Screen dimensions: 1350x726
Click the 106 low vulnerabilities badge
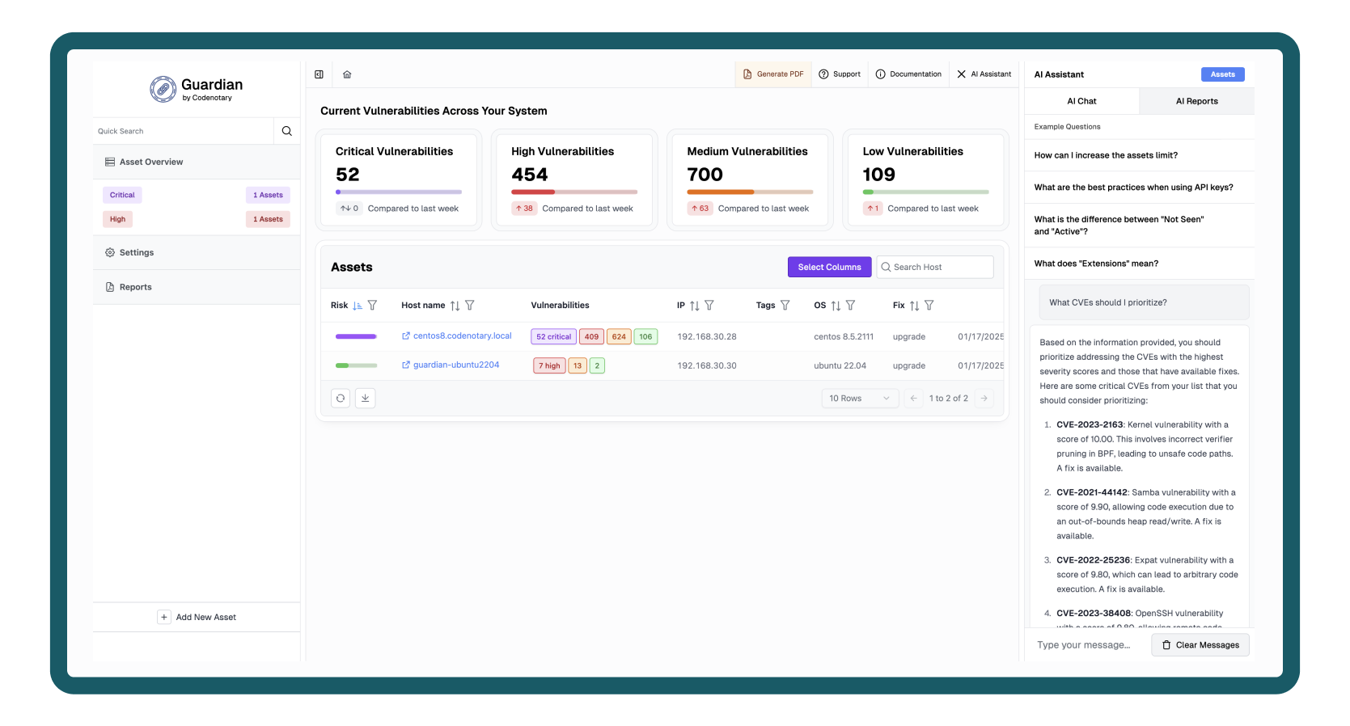(645, 336)
